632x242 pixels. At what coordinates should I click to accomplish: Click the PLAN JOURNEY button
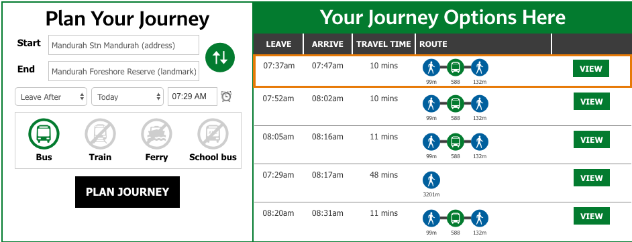pos(127,192)
